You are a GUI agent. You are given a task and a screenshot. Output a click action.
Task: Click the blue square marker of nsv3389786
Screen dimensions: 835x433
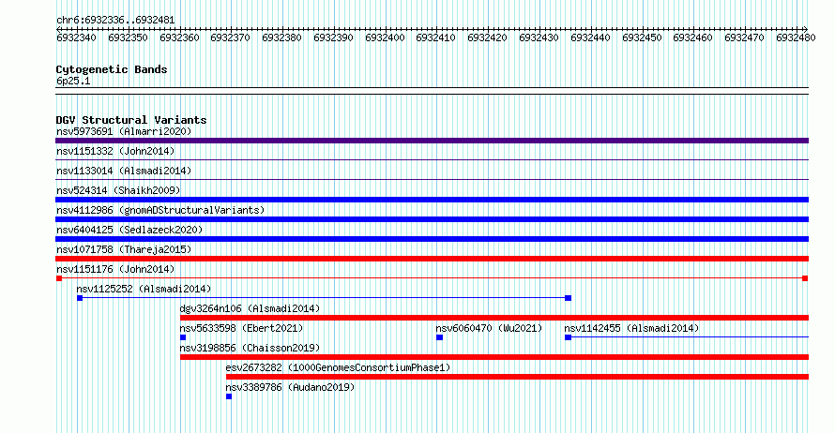pos(229,396)
